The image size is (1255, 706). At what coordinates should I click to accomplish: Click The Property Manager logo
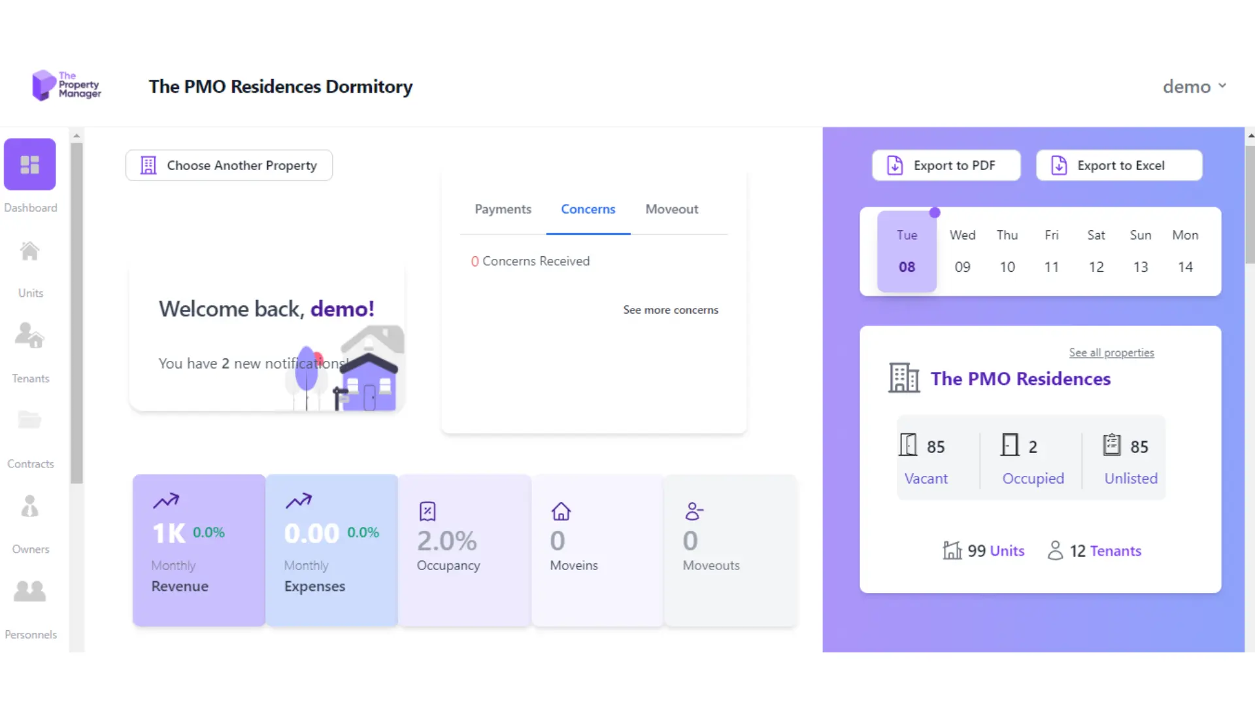(66, 85)
